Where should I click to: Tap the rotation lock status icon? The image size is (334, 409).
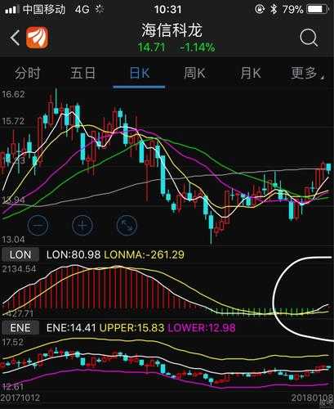click(x=260, y=9)
